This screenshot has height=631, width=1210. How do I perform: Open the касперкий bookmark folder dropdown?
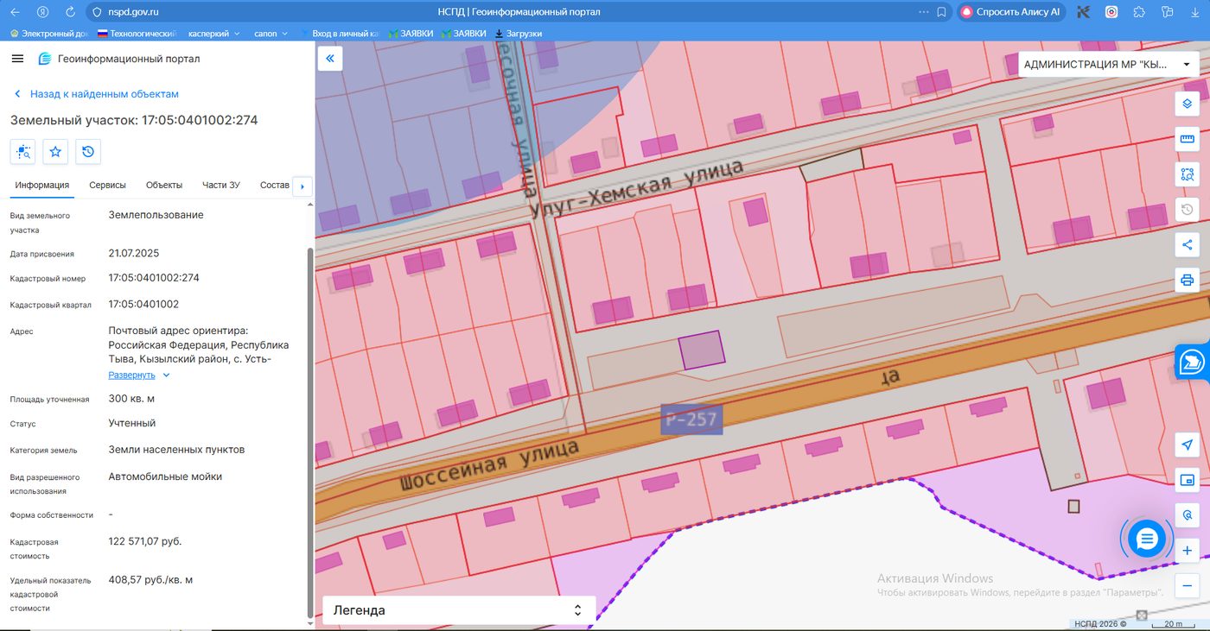[213, 34]
